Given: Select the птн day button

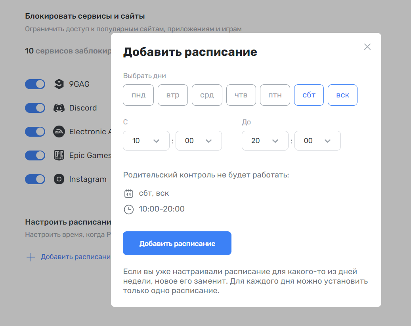Looking at the screenshot, I should click(x=275, y=95).
